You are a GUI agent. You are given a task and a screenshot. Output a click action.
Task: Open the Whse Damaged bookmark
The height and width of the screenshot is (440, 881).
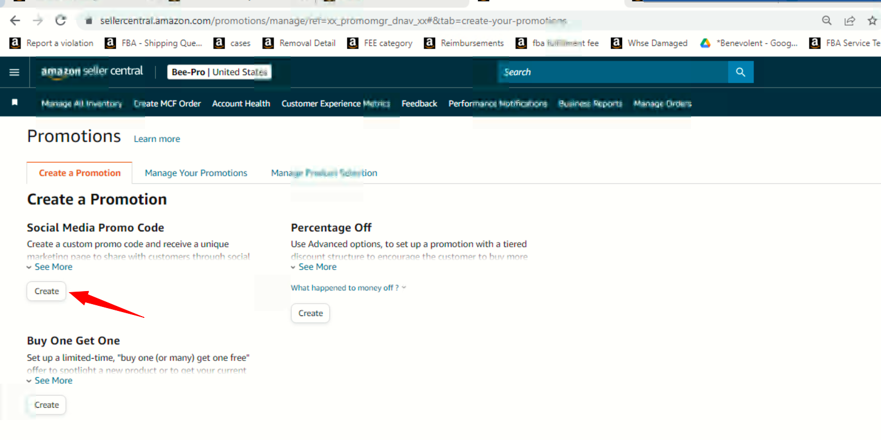click(x=650, y=43)
